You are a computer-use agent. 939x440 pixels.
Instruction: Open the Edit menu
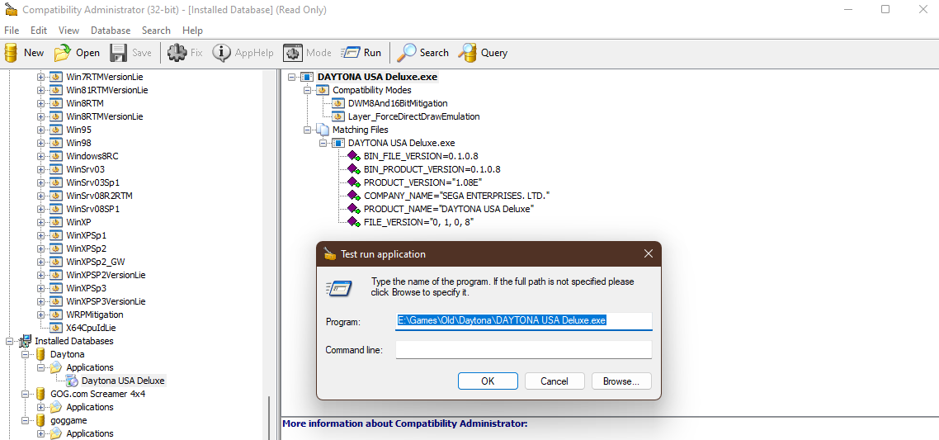39,30
